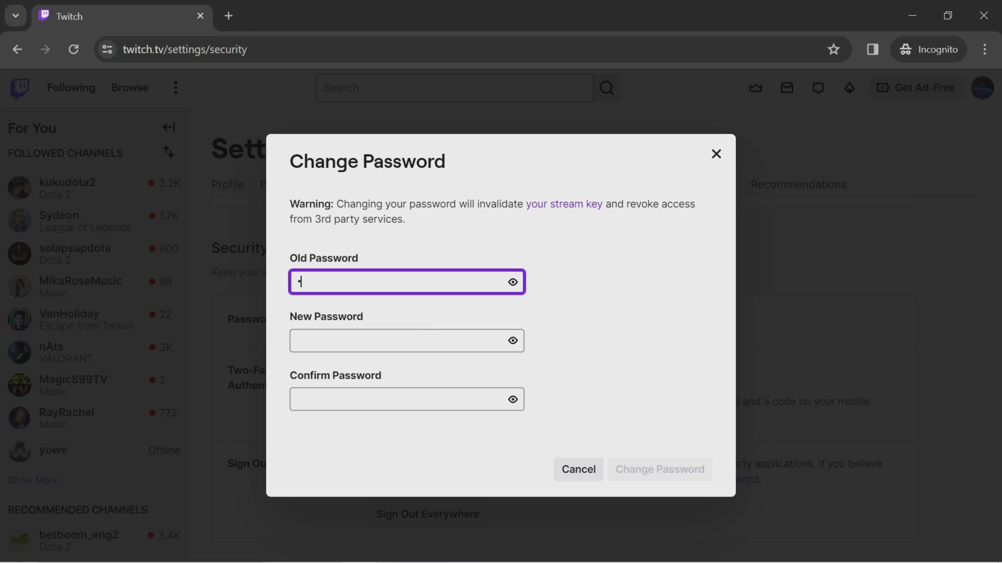Screen dimensions: 1002x563
Task: Toggle visibility of Old Password field
Action: [x=513, y=282]
